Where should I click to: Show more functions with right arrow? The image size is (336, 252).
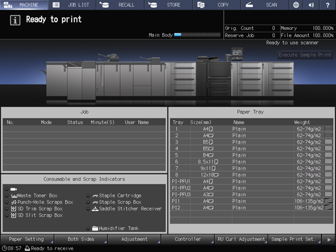(328, 239)
